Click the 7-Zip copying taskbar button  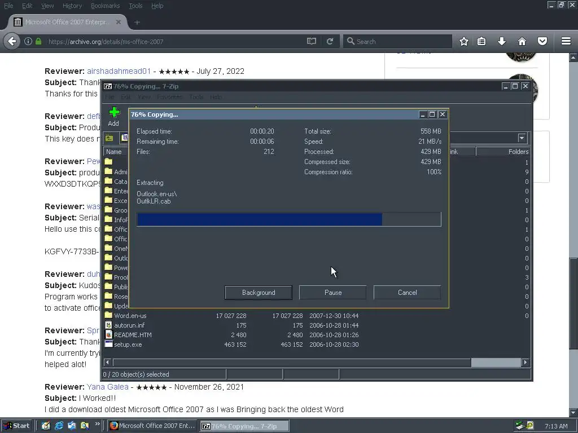[x=245, y=426]
